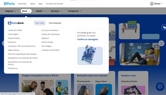Open the Celular por Assinatura link
The image size is (166, 95).
(x=51, y=34)
